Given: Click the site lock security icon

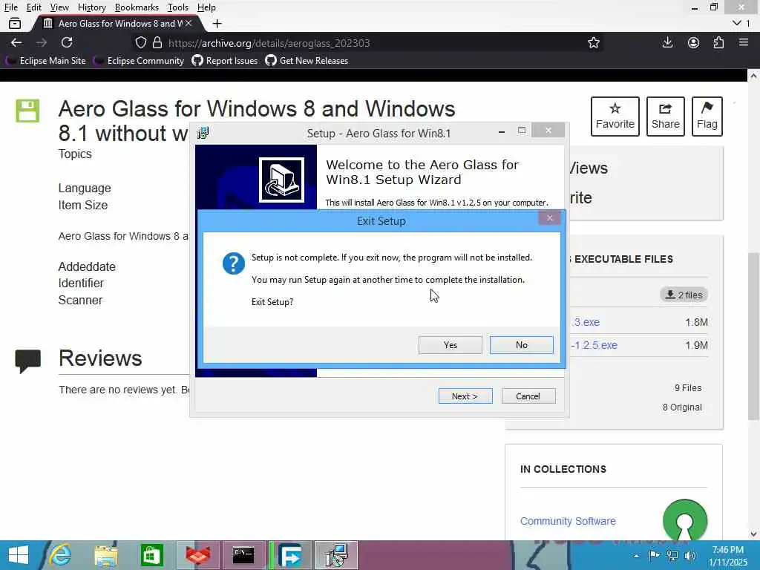Looking at the screenshot, I should click(157, 42).
